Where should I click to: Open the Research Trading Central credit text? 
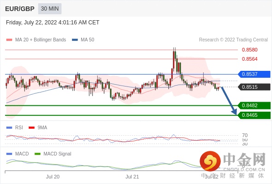(x=233, y=40)
